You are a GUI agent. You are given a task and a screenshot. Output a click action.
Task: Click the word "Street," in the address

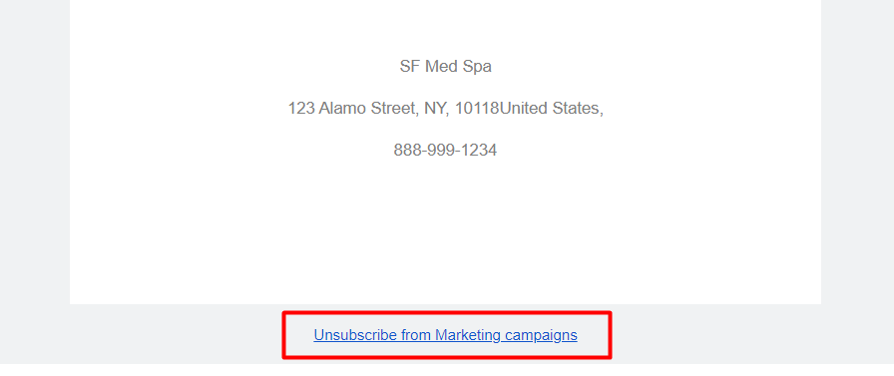(395, 109)
